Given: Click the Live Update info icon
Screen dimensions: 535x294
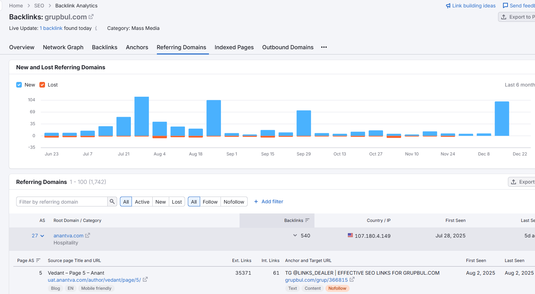Looking at the screenshot, I should point(96,28).
